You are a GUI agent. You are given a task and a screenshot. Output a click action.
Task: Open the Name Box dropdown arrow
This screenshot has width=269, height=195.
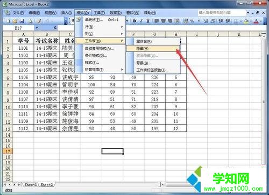click(37, 28)
